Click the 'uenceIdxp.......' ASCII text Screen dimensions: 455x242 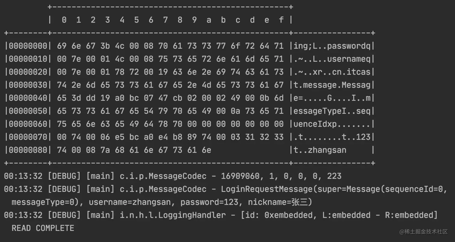coord(332,124)
